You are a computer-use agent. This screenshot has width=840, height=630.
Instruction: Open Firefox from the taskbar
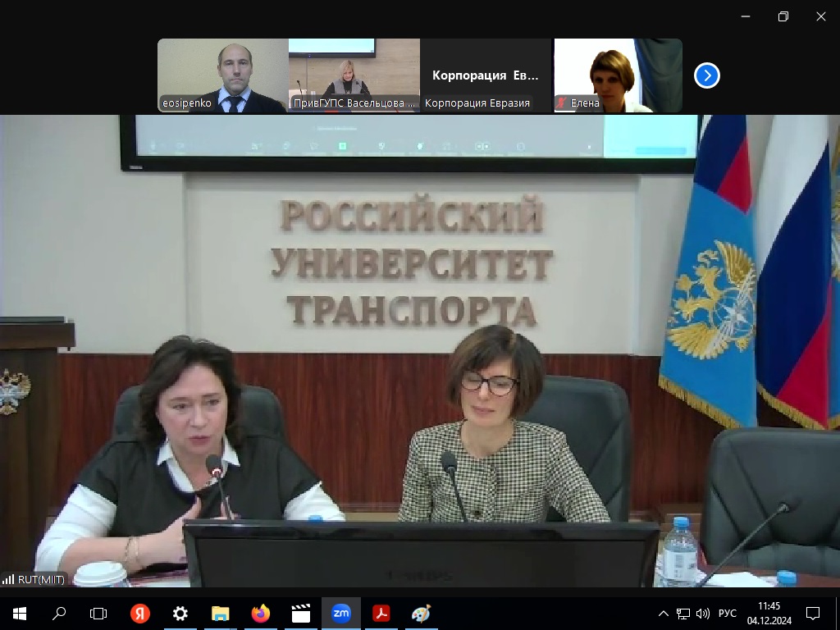pyautogui.click(x=261, y=613)
